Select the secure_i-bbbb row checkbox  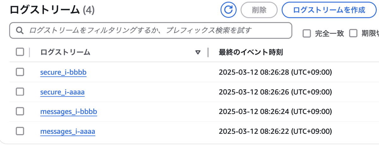pos(20,72)
